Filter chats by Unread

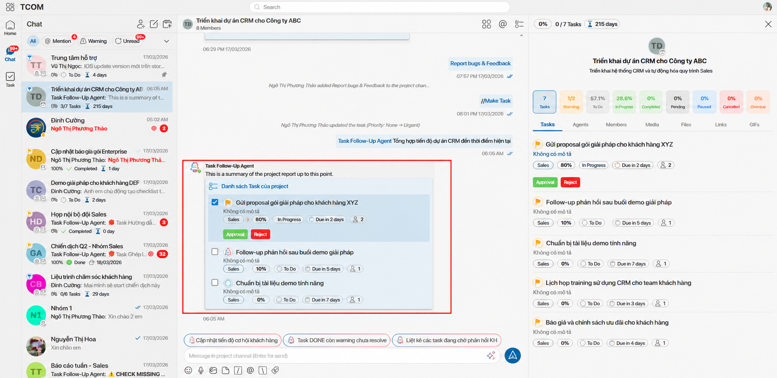(127, 41)
